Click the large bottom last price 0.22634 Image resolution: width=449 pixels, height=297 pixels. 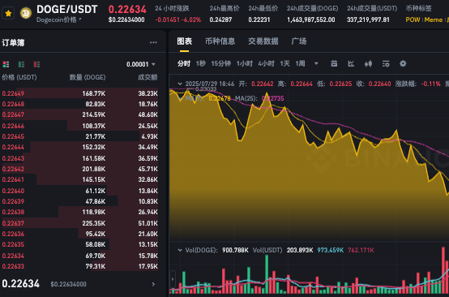pyautogui.click(x=20, y=284)
